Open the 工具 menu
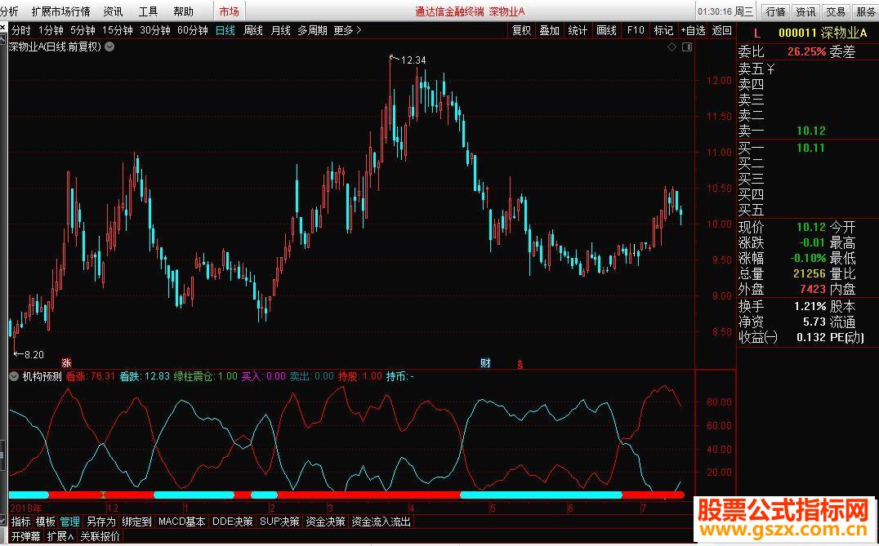Viewport: 879px width, 546px height. [x=148, y=11]
